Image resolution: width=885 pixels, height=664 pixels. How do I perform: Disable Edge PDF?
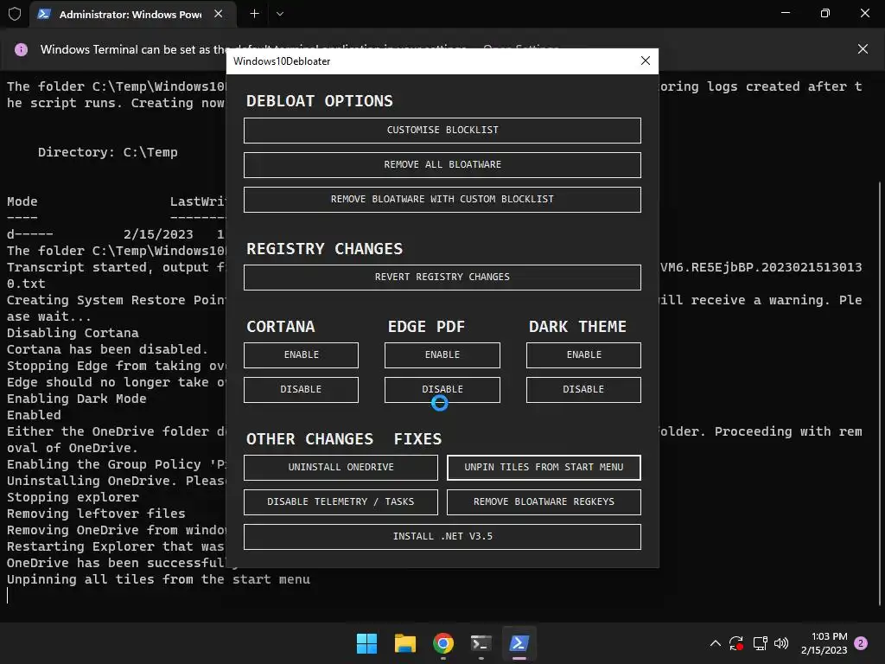tap(442, 390)
